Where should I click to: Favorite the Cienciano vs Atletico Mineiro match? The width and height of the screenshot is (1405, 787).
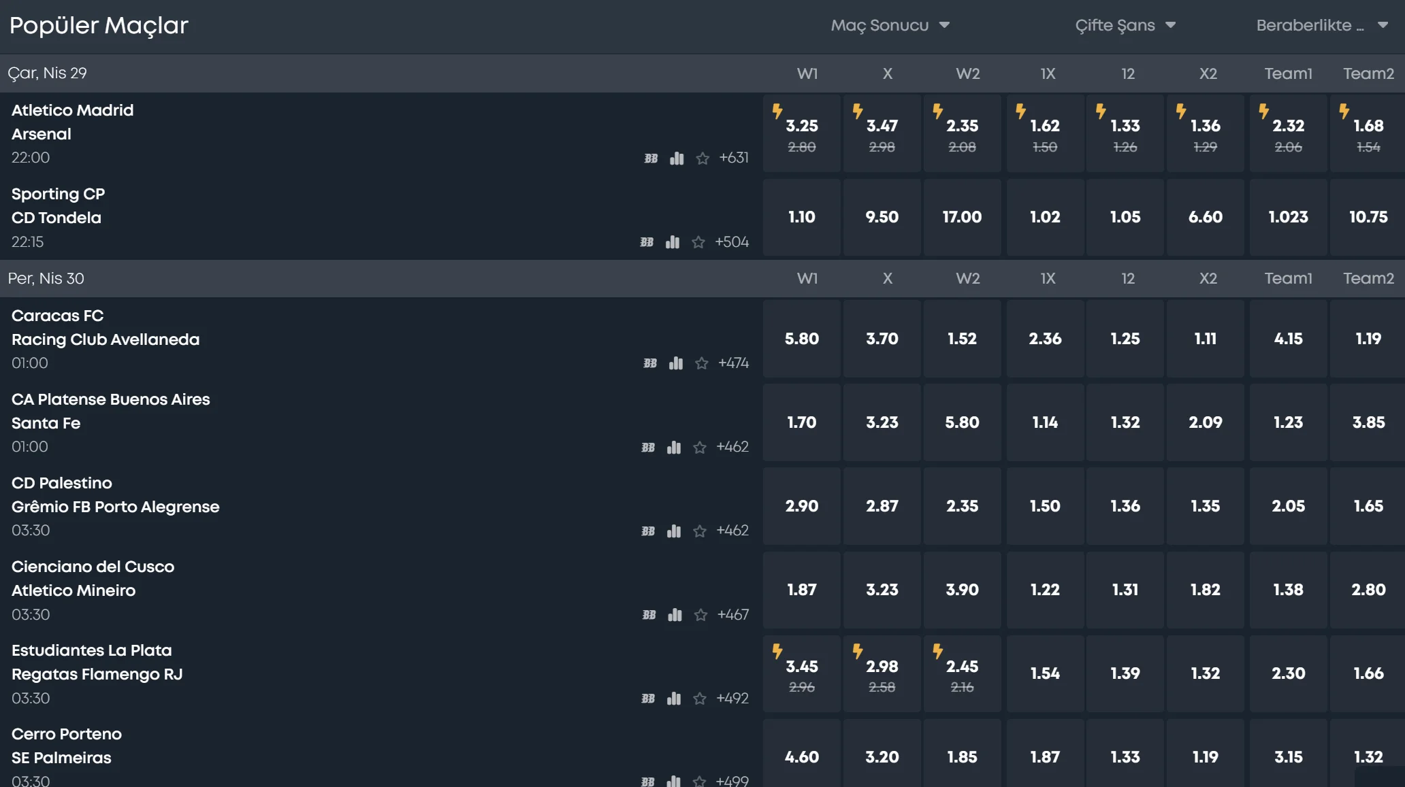701,615
